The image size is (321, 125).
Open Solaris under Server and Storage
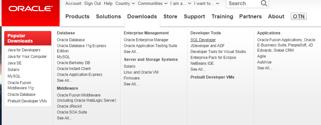coord(129,66)
